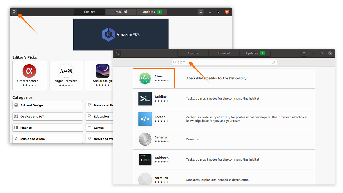This screenshot has height=193, width=343.
Task: Select the Cacher title in results
Action: click(x=160, y=117)
